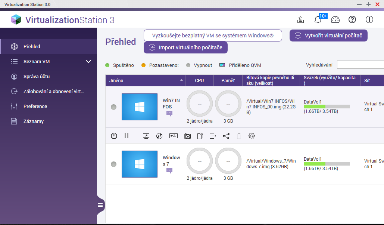Click the CPU column header
This screenshot has width=384, height=225.
(x=199, y=80)
